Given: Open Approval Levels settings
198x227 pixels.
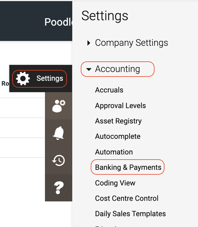Looking at the screenshot, I should point(120,106).
